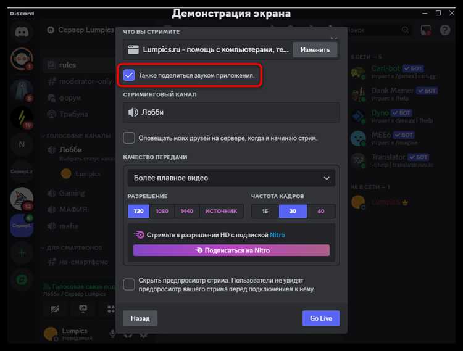
Task: Open the rules channel
Action: tap(79, 65)
